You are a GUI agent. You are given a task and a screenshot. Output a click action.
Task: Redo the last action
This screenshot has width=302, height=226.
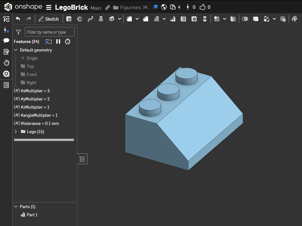tap(29, 19)
